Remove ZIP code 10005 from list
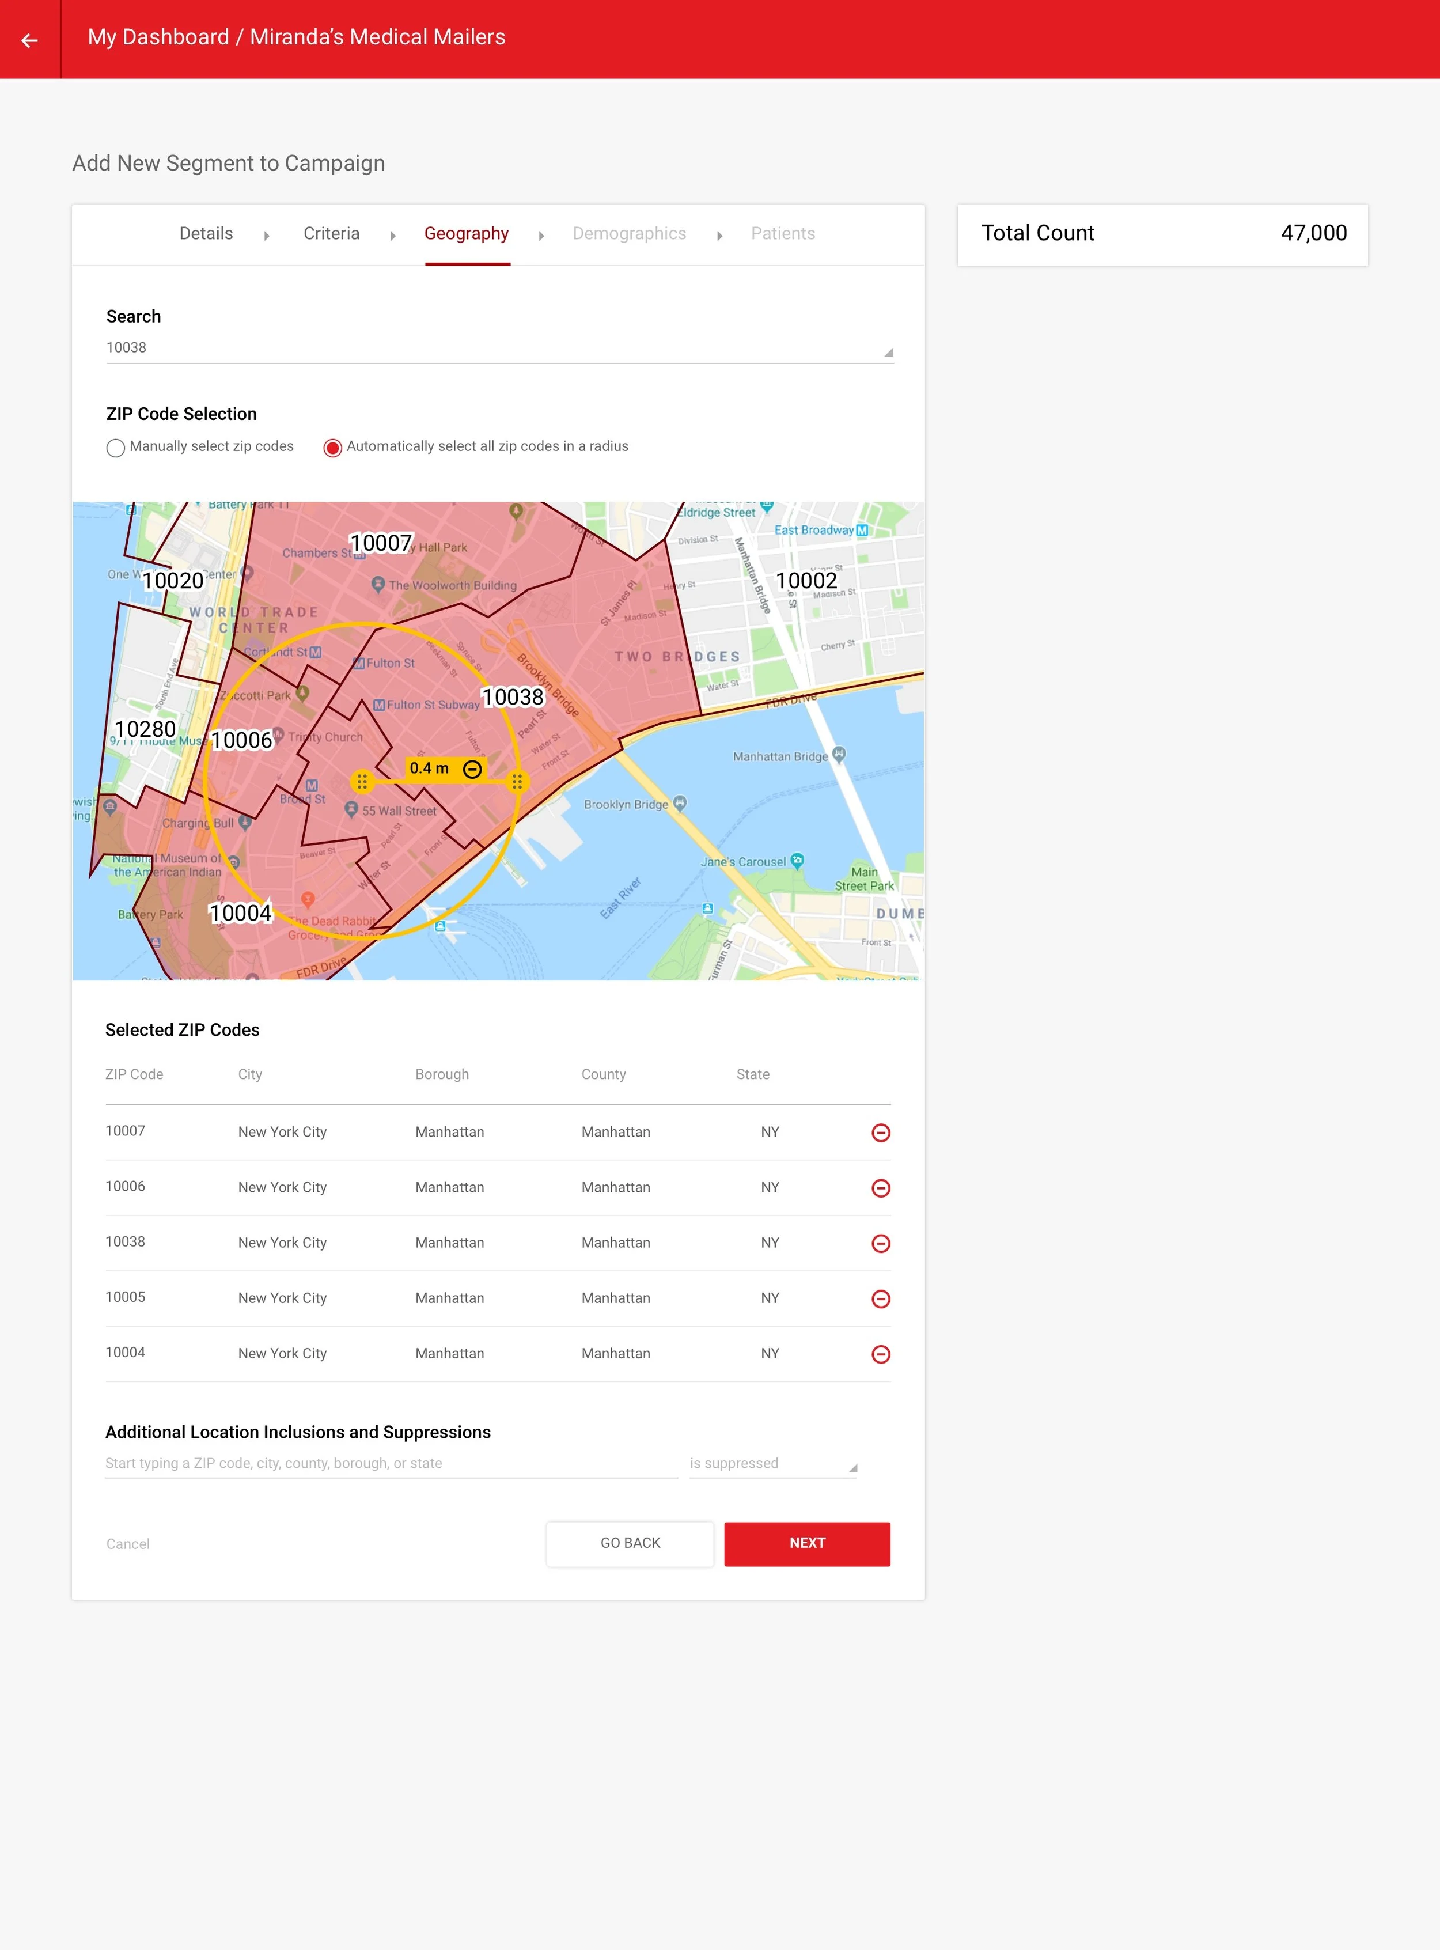This screenshot has height=1950, width=1440. [880, 1299]
